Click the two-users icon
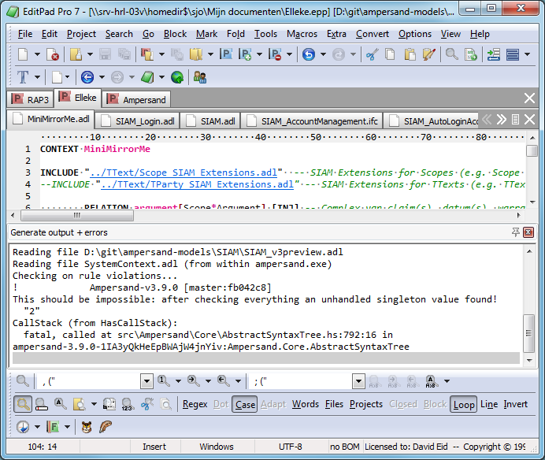The width and height of the screenshot is (545, 460). coord(200,77)
